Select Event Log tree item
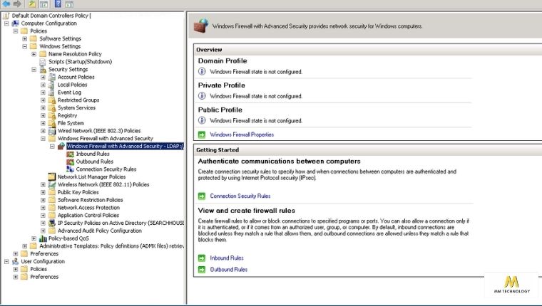The width and height of the screenshot is (542, 306). pos(69,93)
